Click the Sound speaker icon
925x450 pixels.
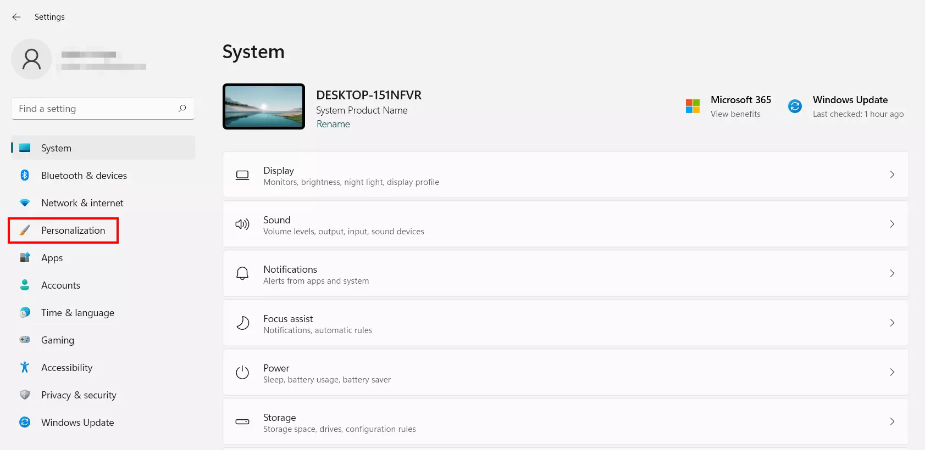242,224
